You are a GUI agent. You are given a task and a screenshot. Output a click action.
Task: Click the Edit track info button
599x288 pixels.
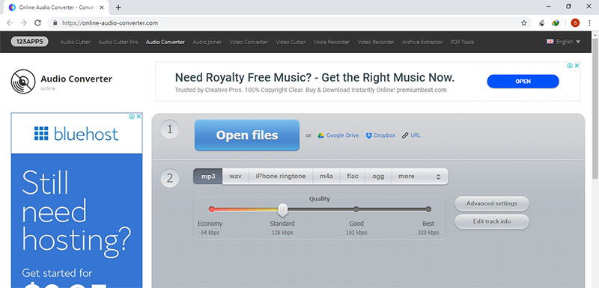492,221
